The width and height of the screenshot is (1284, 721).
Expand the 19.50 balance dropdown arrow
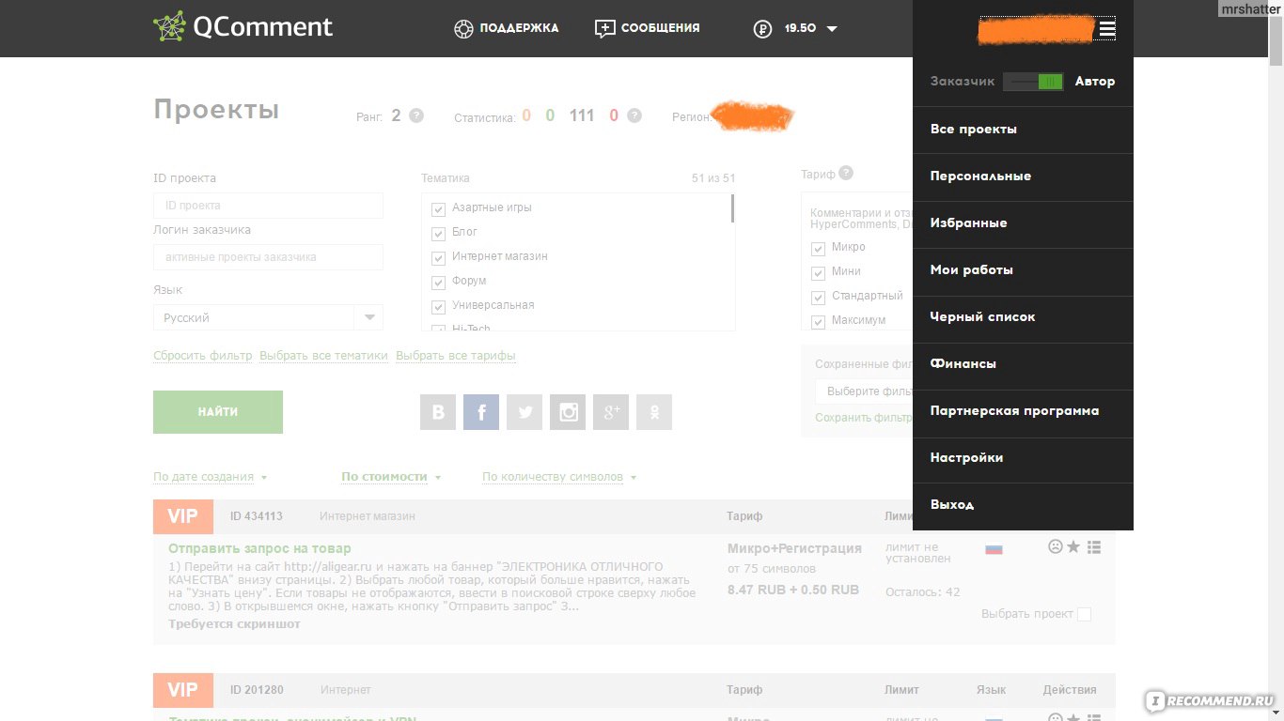tap(832, 29)
